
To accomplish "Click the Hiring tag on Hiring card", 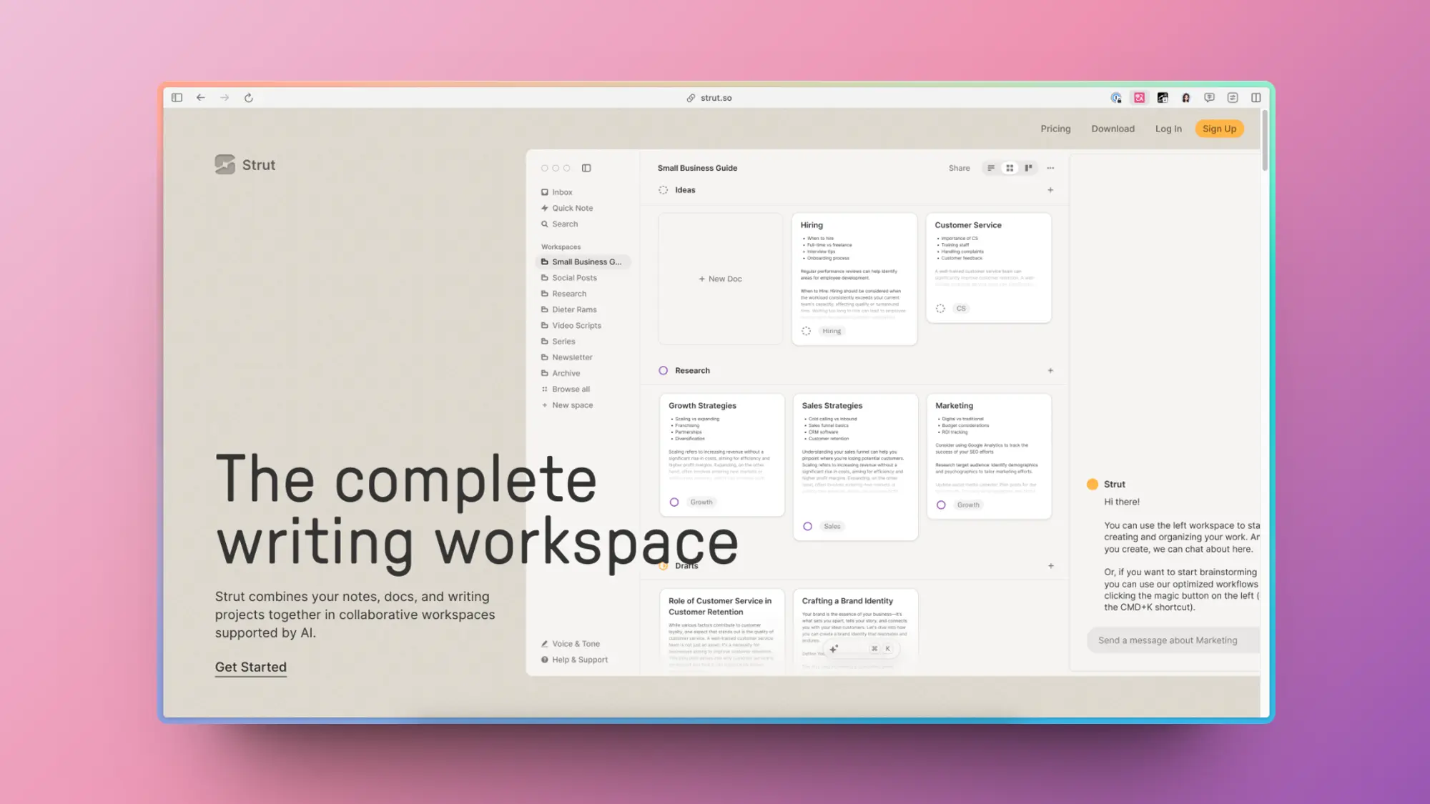I will click(x=832, y=331).
